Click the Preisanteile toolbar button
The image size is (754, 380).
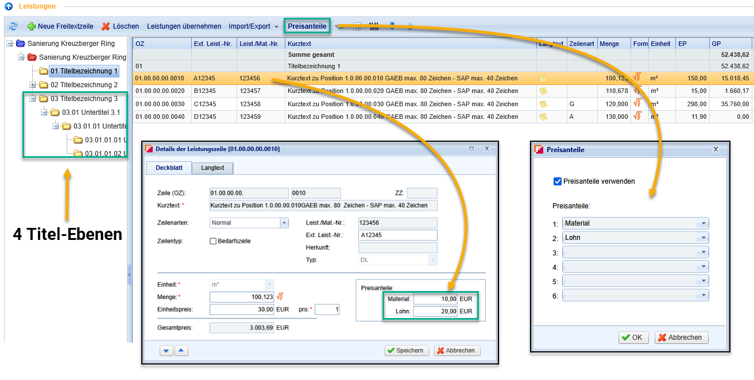307,26
